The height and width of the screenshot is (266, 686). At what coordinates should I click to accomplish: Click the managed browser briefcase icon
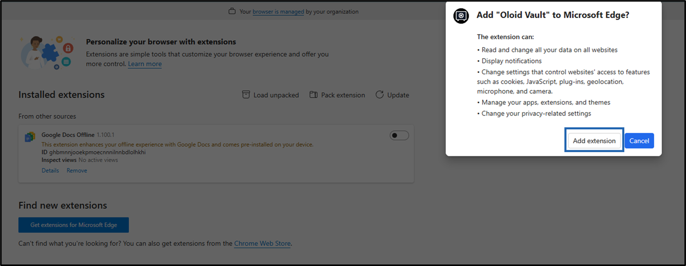pos(232,11)
